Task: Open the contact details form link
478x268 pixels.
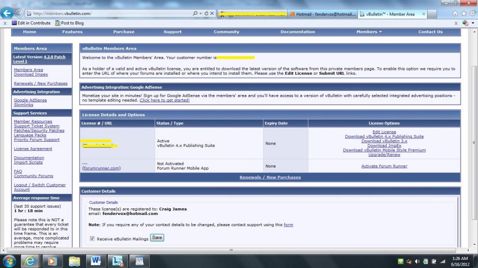Action: coord(289,225)
